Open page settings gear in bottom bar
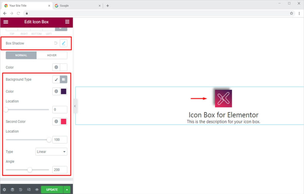304x194 pixels. pyautogui.click(x=4, y=190)
